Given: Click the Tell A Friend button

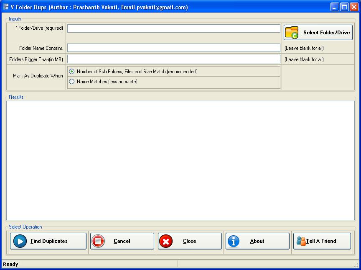Looking at the screenshot, I should click(x=322, y=241).
